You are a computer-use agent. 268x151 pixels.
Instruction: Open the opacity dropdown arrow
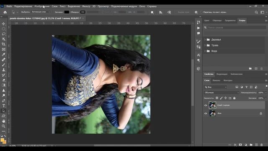[266, 93]
